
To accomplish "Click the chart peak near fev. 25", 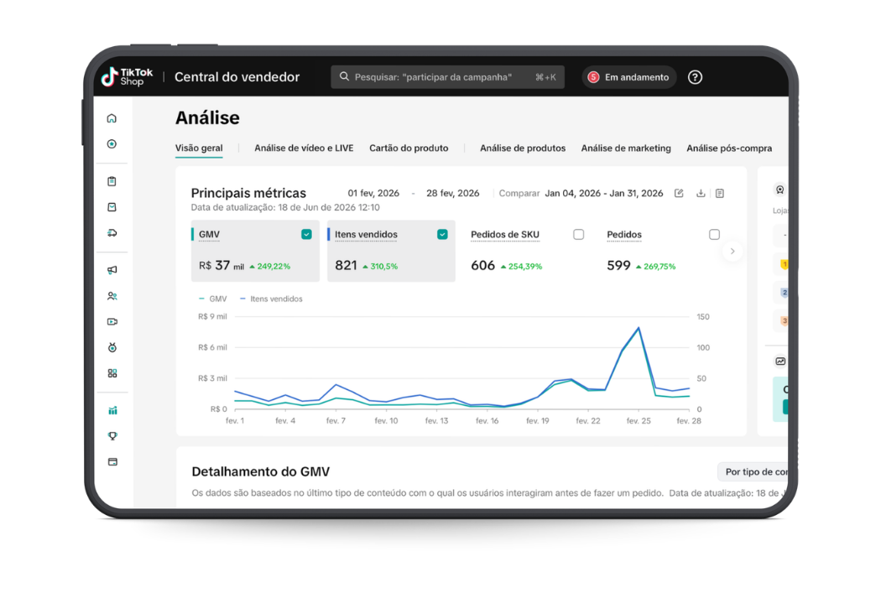I will click(x=639, y=327).
